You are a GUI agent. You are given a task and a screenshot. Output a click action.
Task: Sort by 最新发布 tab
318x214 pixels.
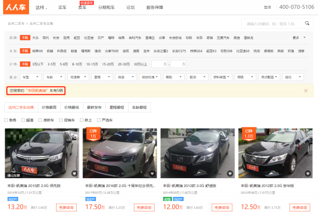point(94,108)
